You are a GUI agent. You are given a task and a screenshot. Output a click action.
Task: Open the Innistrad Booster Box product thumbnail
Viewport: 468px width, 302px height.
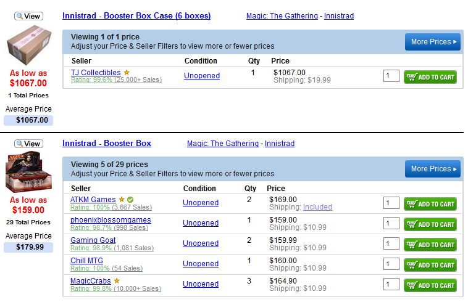click(28, 172)
